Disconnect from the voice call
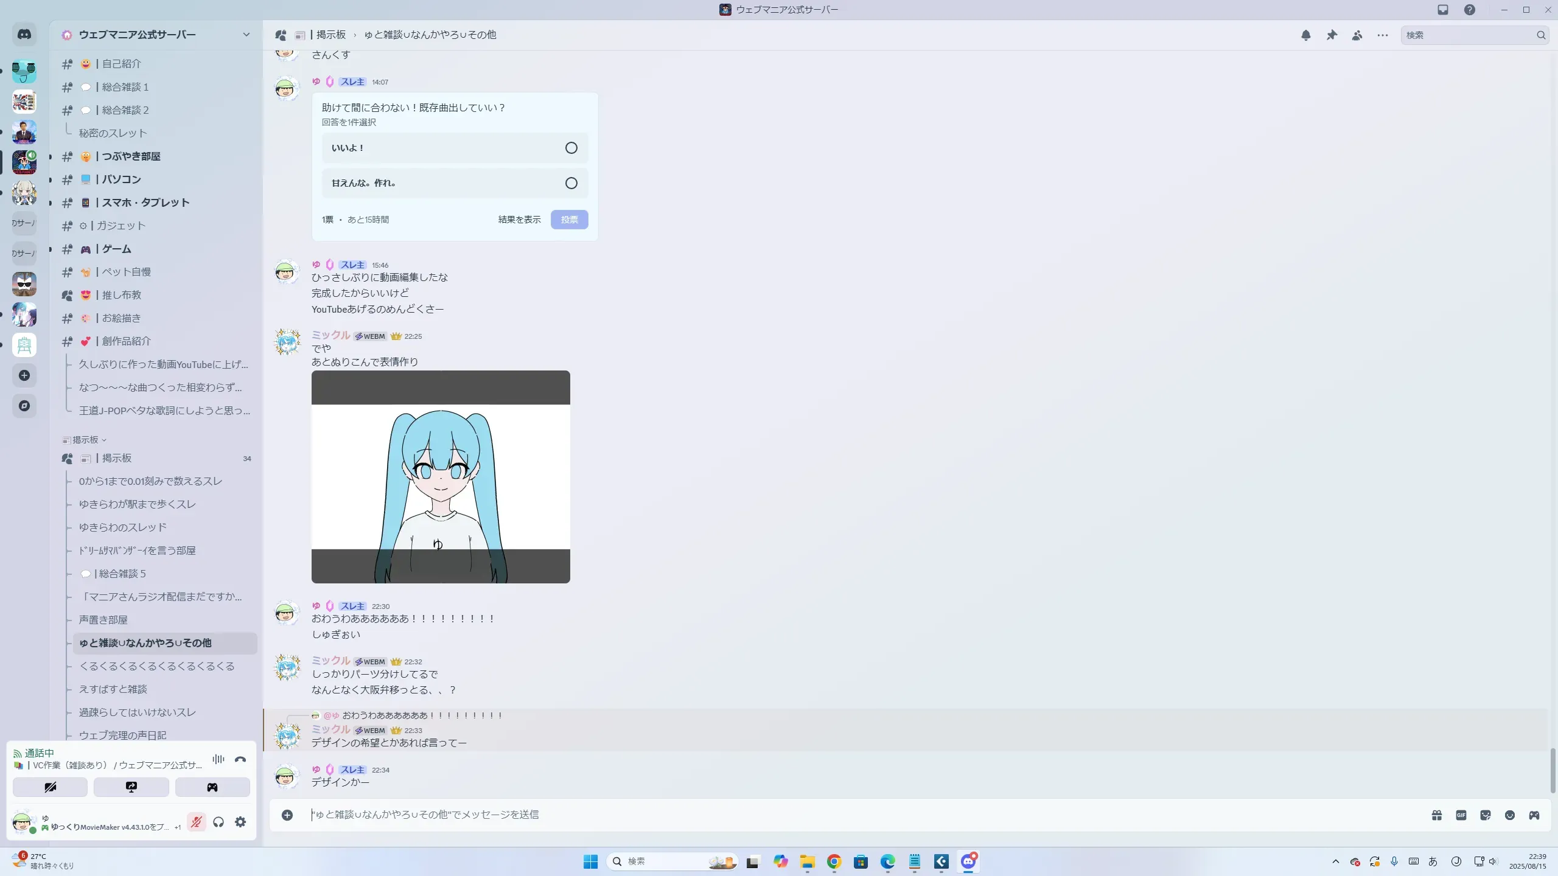 240,759
